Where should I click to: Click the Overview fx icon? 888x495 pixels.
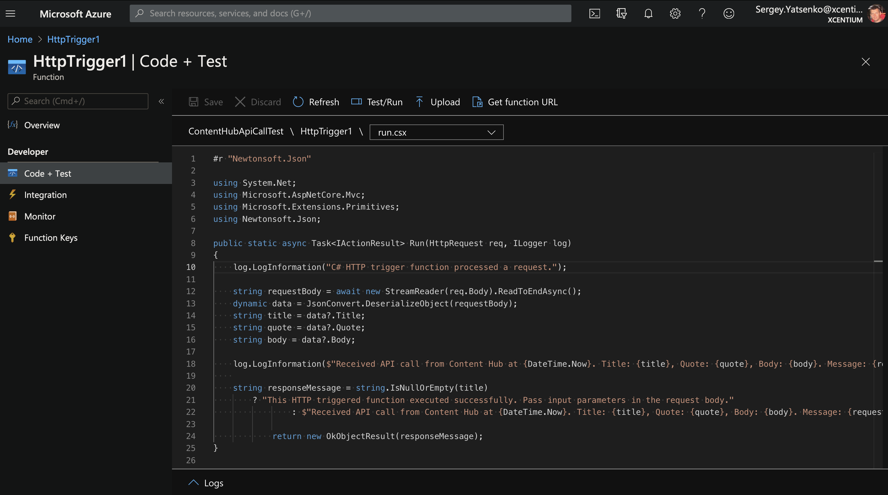point(13,124)
